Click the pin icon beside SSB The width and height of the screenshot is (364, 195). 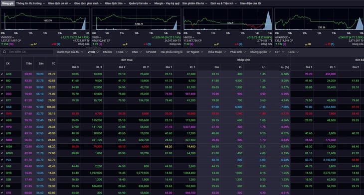[2, 180]
